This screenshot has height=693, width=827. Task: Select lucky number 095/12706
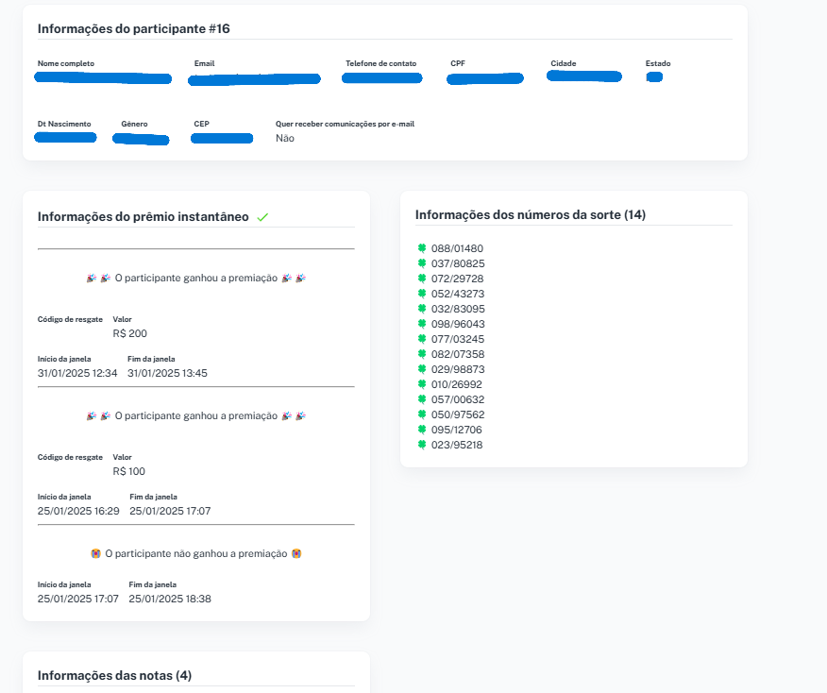[x=457, y=430]
